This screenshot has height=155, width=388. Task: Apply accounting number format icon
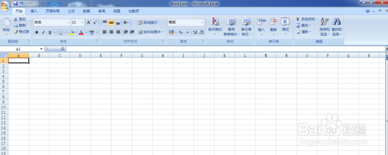pyautogui.click(x=171, y=32)
